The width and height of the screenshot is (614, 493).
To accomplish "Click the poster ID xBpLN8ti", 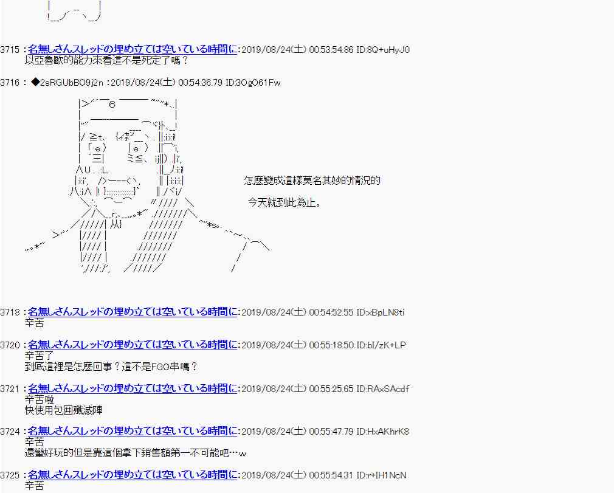I will [x=387, y=313].
